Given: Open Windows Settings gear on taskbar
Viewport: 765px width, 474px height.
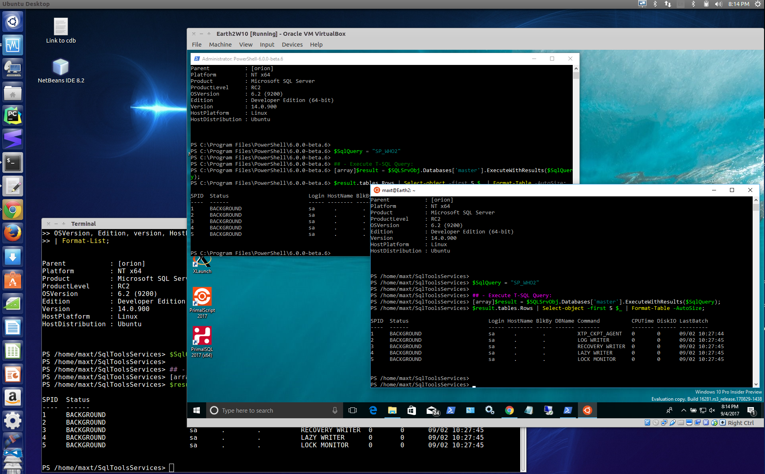Looking at the screenshot, I should coord(490,410).
